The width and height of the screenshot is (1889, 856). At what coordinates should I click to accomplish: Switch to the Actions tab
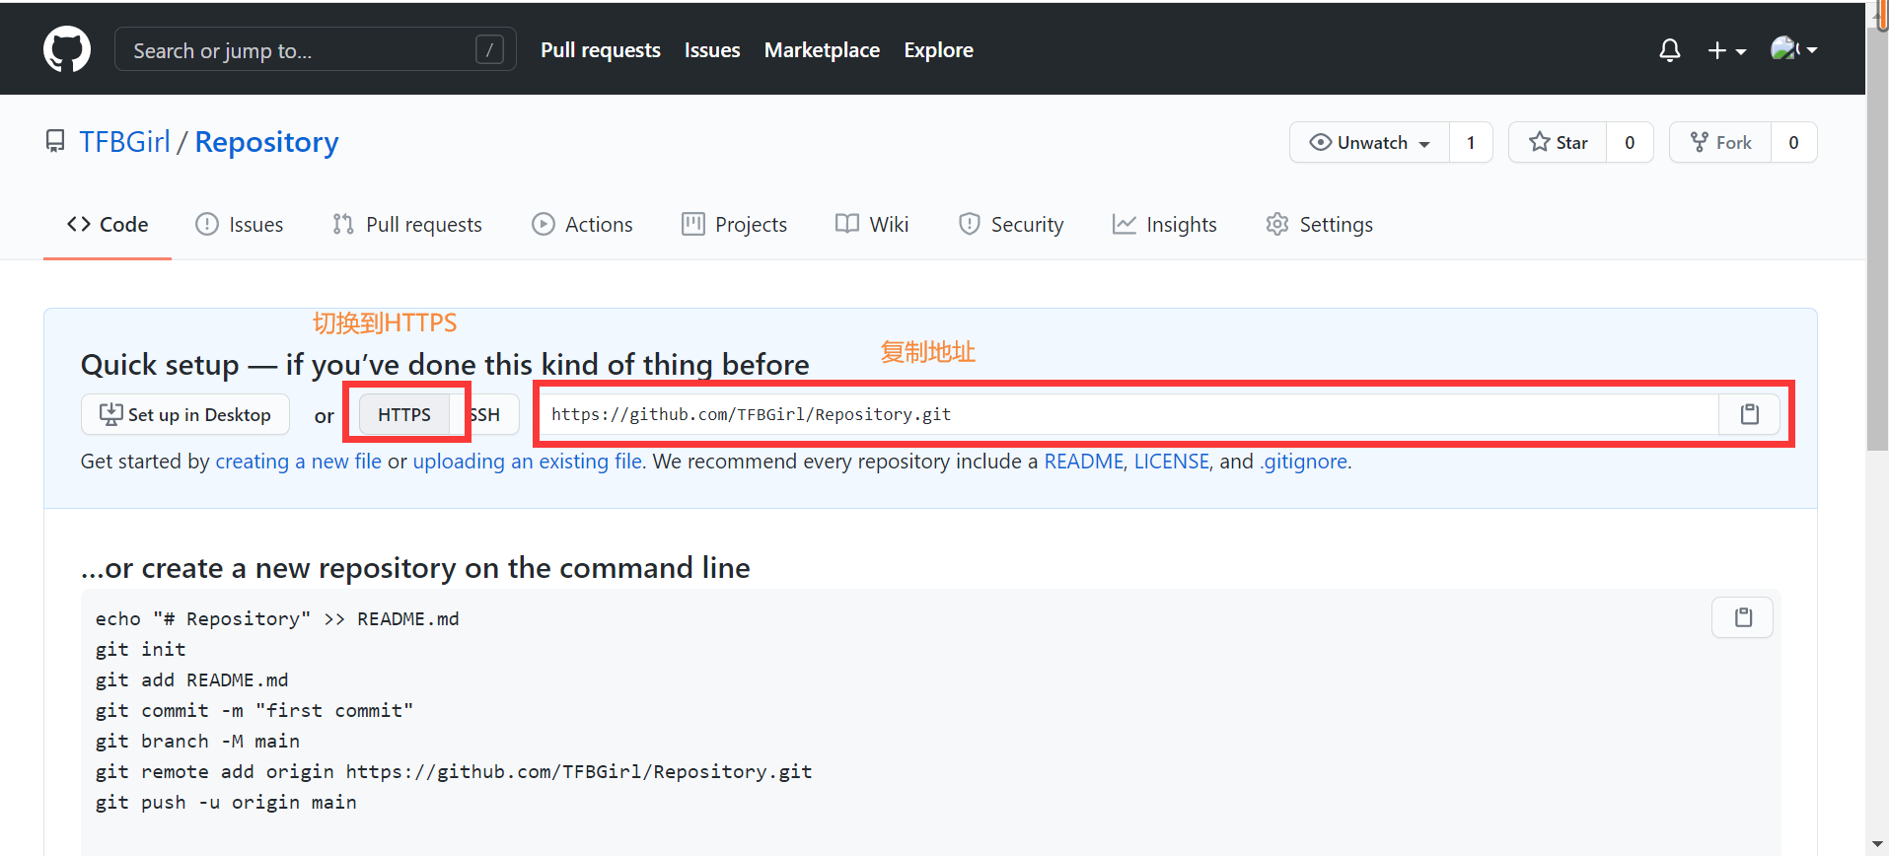[x=582, y=225]
